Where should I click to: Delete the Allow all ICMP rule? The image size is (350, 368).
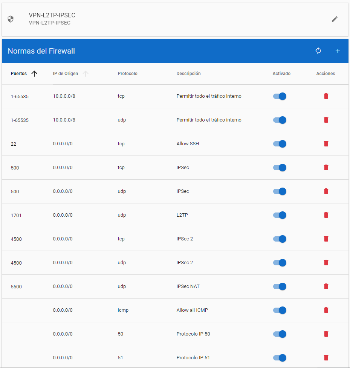pos(326,310)
